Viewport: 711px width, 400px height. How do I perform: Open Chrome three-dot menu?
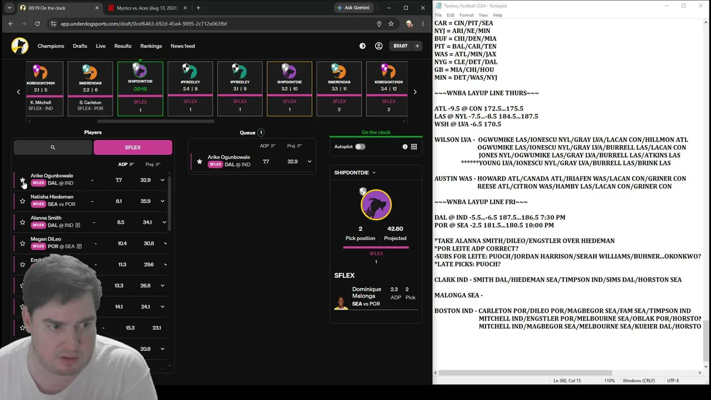[x=423, y=24]
